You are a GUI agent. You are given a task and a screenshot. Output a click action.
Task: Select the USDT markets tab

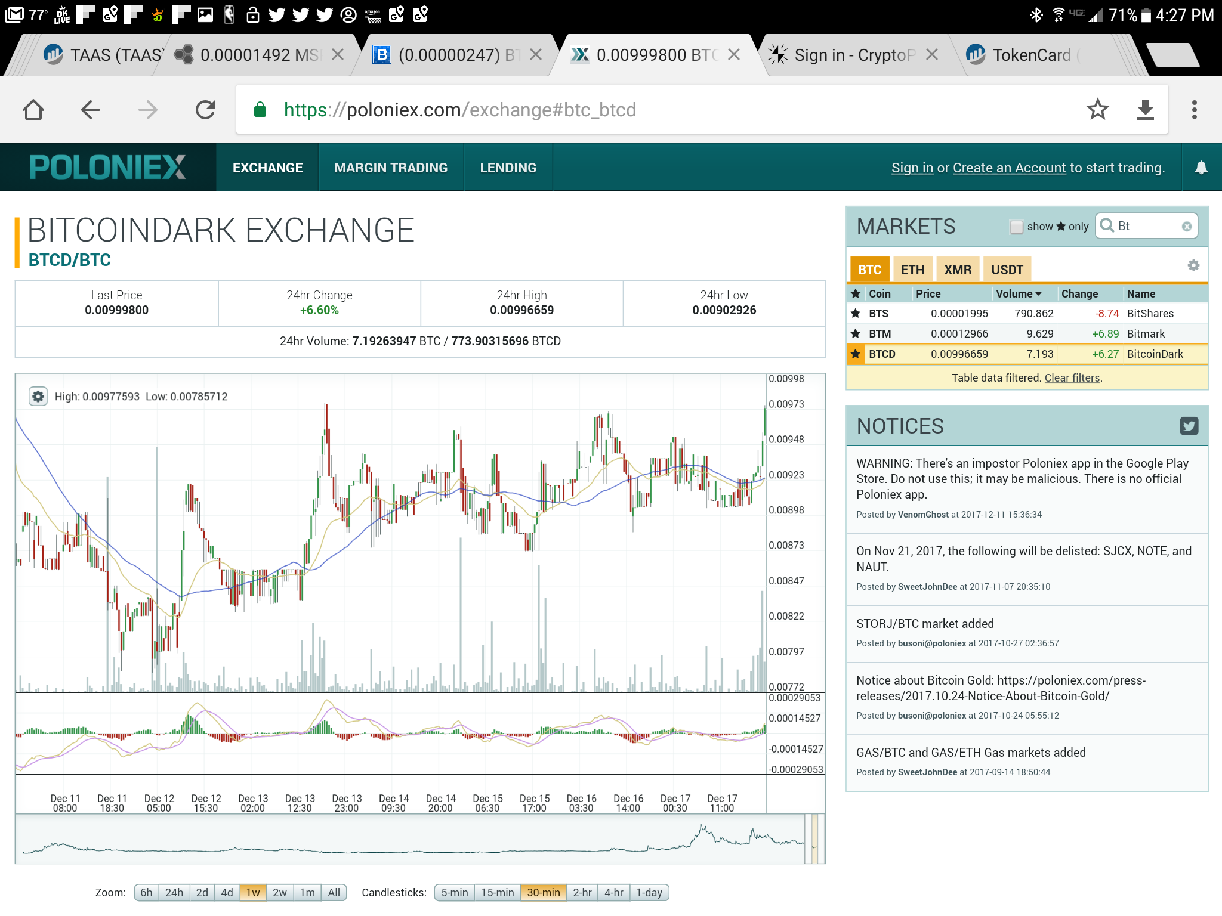1007,270
